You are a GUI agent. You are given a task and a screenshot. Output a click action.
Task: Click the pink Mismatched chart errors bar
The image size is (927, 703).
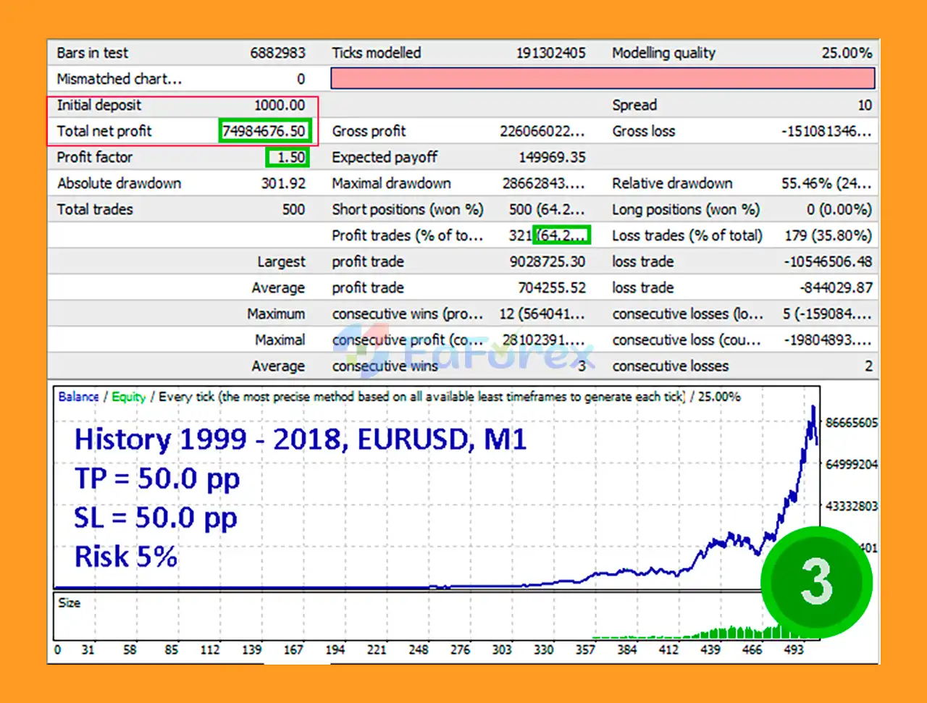coord(603,78)
